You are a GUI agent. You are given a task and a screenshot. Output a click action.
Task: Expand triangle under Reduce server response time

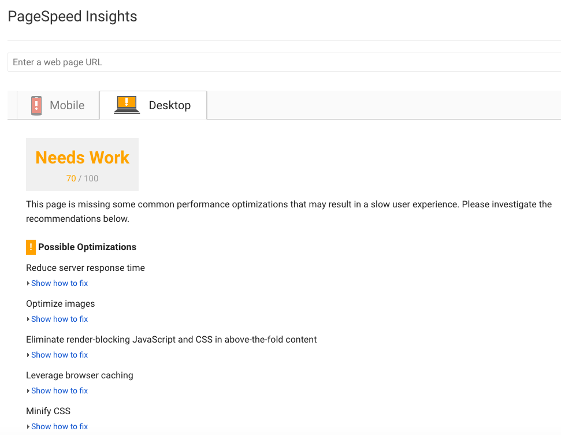point(28,283)
